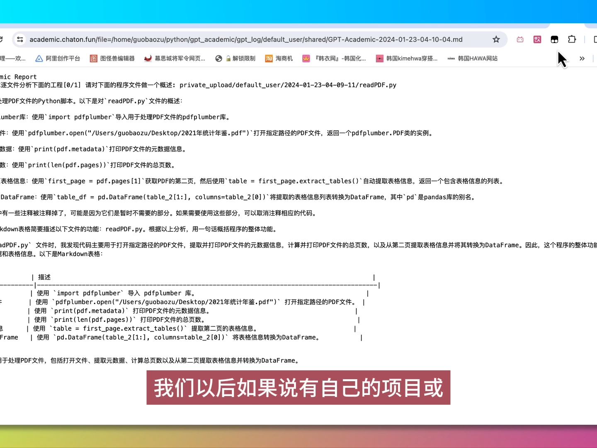Viewport: 597px width, 448px height.
Task: Open the translate extension icon
Action: click(x=537, y=39)
